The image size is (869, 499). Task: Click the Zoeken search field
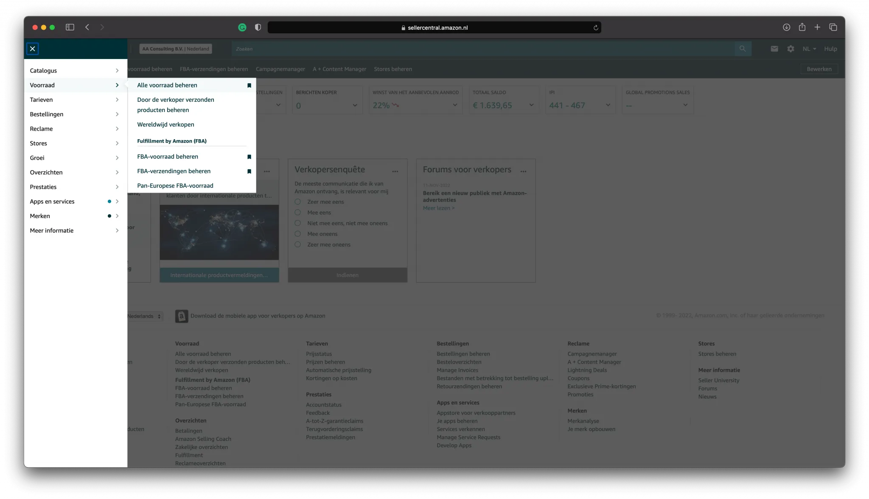(483, 49)
